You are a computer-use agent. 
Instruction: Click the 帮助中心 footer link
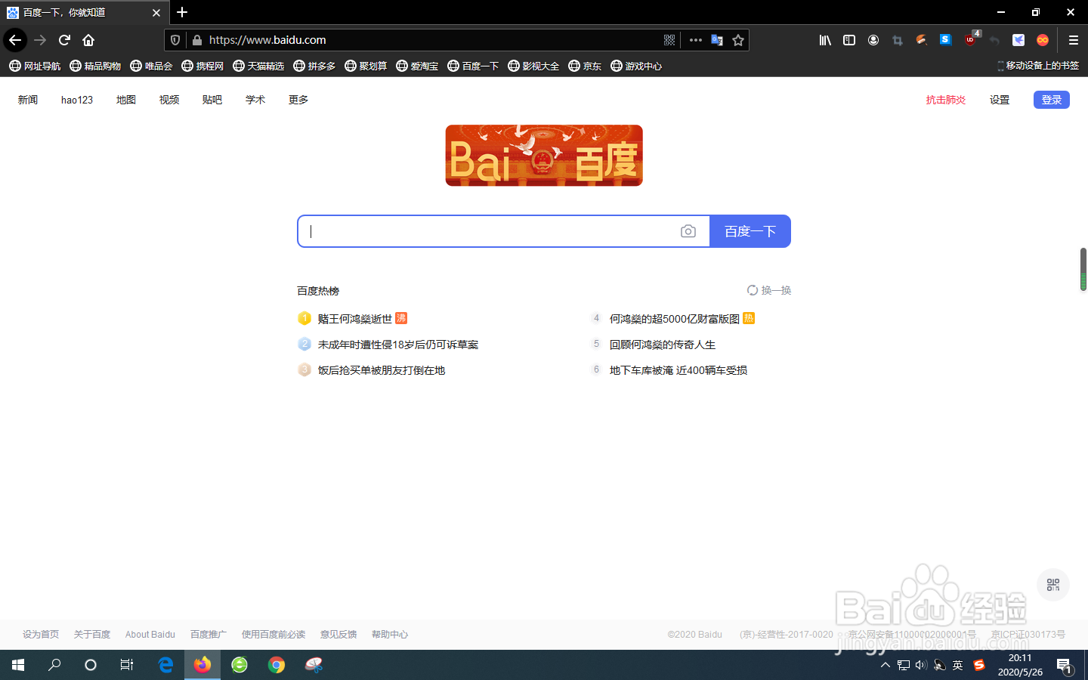click(x=390, y=635)
